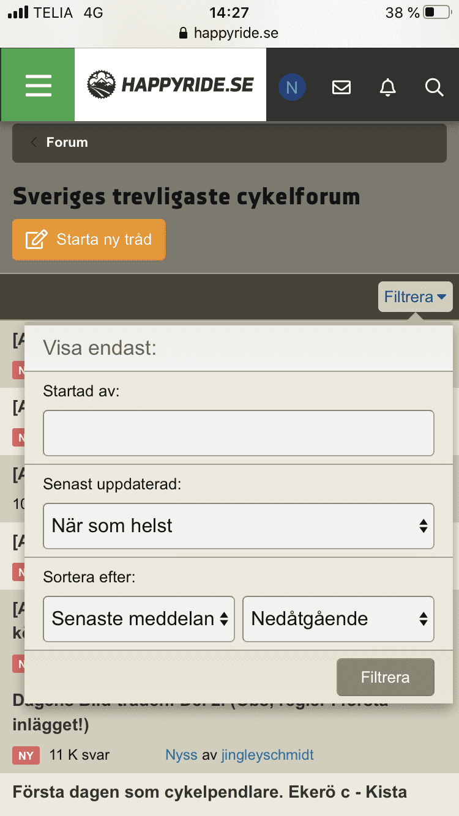Open the green hamburger menu

tap(38, 85)
